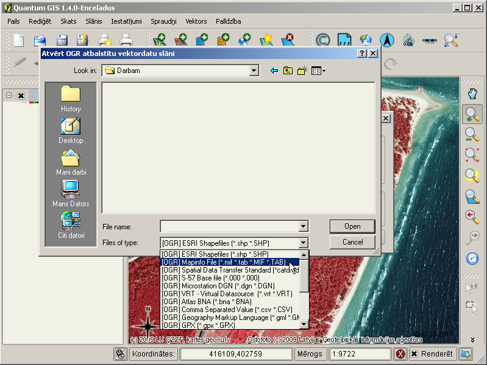Open the Rediģēt menu
Image resolution: width=487 pixels, height=365 pixels.
[40, 21]
